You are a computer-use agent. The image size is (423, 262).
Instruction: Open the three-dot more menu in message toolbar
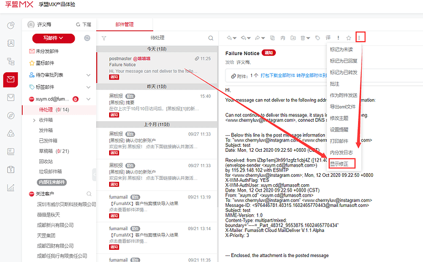[360, 38]
